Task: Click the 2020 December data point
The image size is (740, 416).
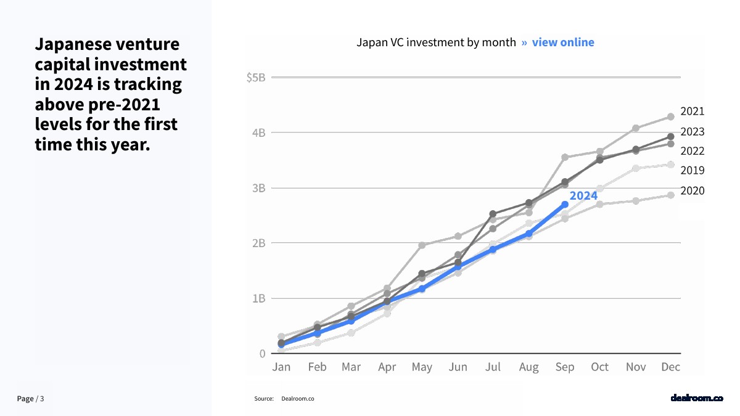Action: tap(670, 195)
